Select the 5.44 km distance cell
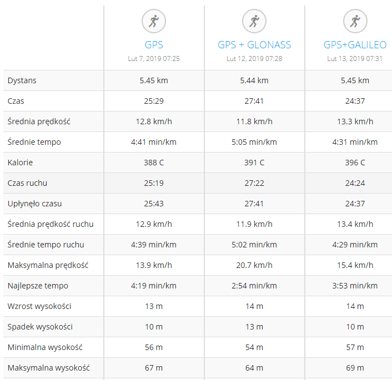The height and width of the screenshot is (380, 392). click(x=254, y=80)
